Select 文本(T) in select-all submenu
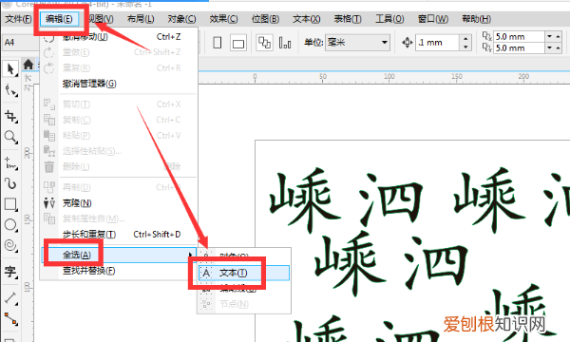The width and height of the screenshot is (570, 342). [244, 273]
